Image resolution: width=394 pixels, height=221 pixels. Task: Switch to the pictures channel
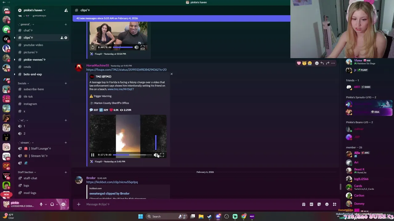coord(43,52)
